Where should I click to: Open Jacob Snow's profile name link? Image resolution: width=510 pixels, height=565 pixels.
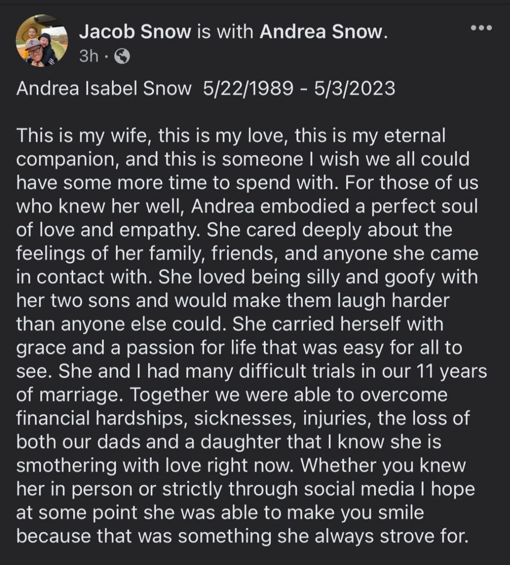point(135,32)
